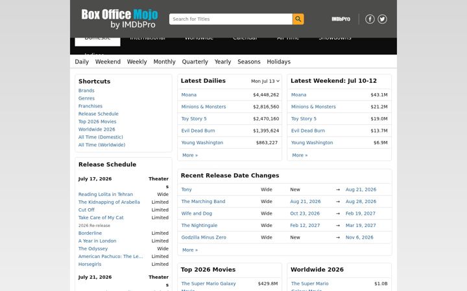The height and width of the screenshot is (291, 467).
Task: Click the Box Office Mojo logo
Action: pyautogui.click(x=119, y=18)
